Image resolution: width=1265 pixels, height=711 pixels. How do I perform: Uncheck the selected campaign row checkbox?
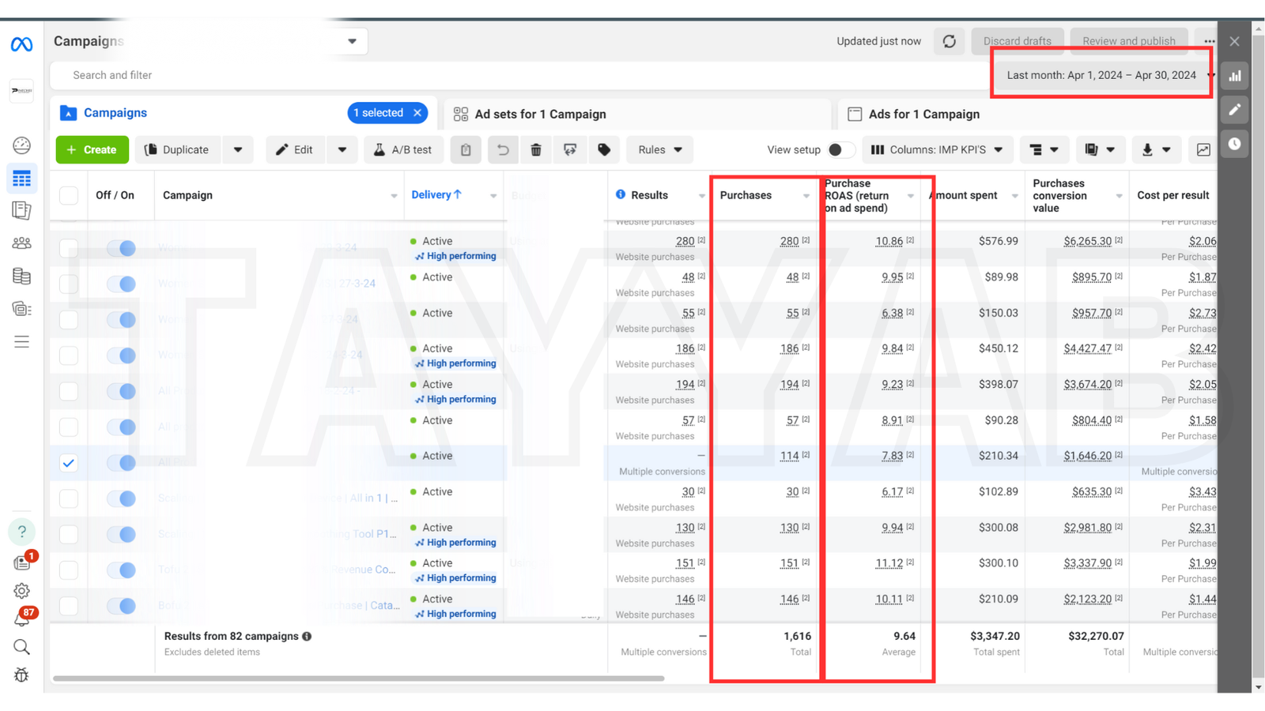69,463
